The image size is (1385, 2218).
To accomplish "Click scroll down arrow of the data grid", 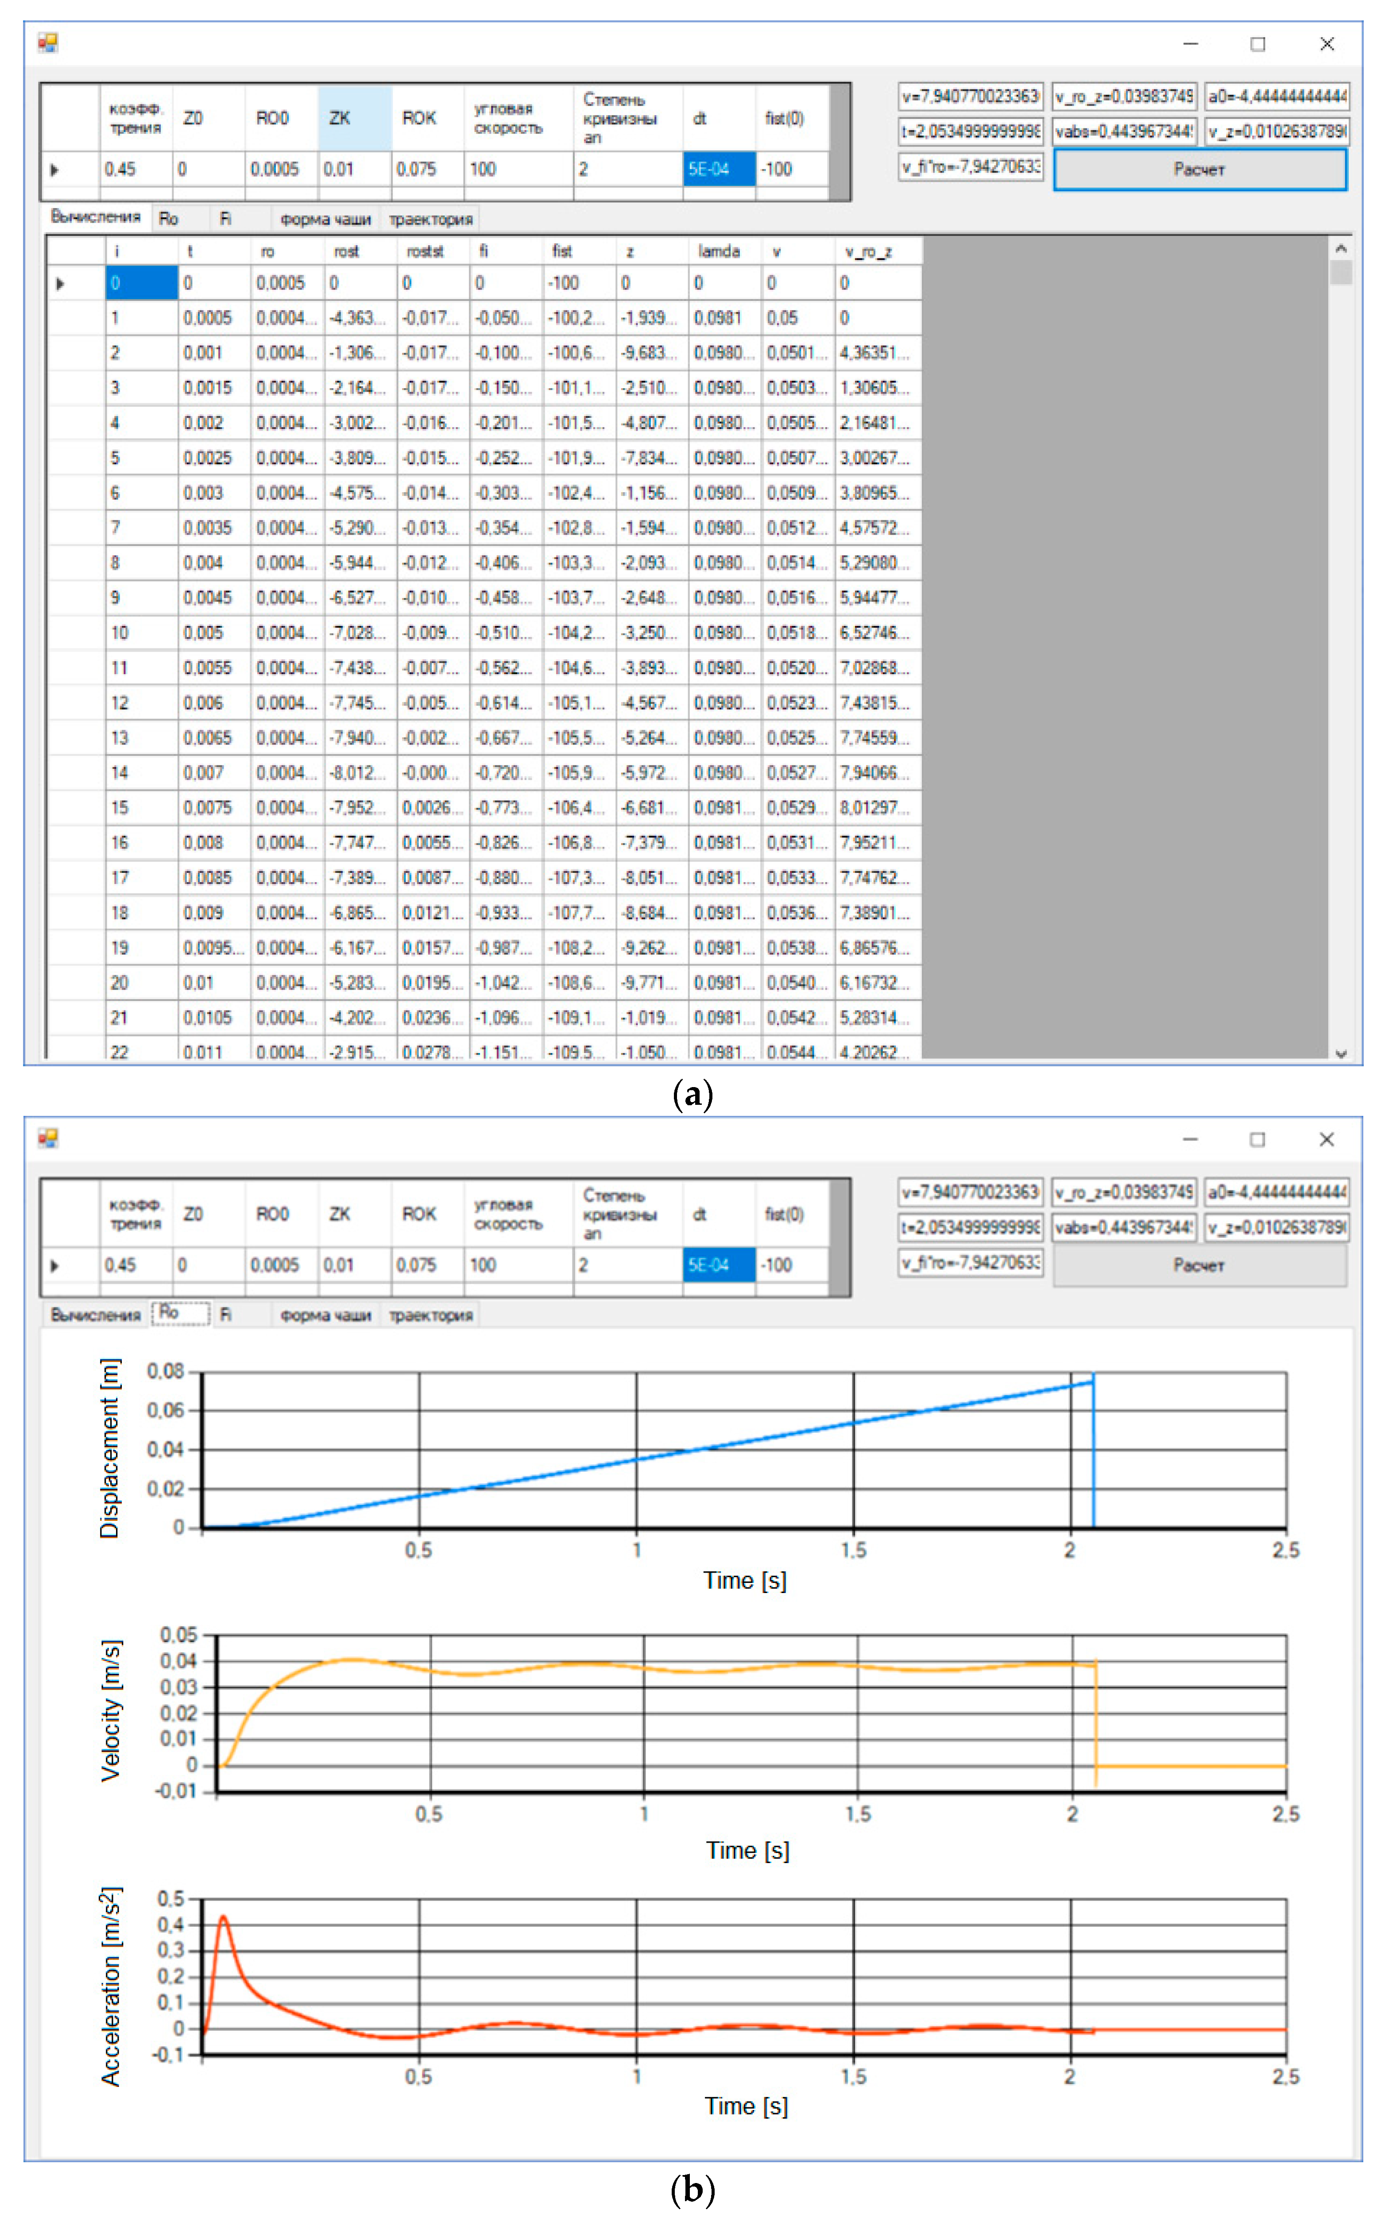I will point(1340,1053).
